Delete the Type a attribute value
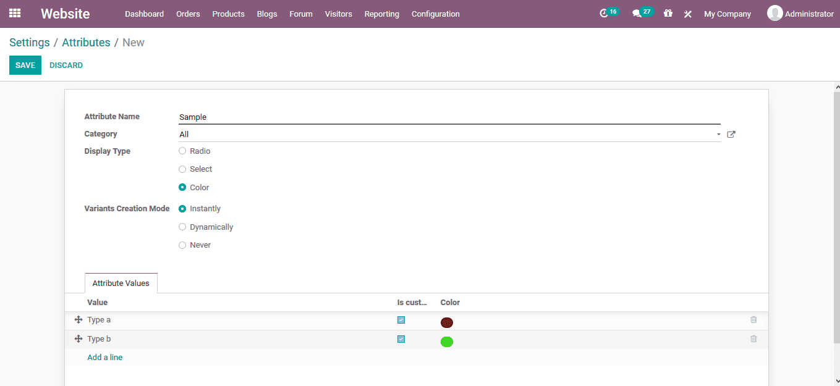 (753, 319)
